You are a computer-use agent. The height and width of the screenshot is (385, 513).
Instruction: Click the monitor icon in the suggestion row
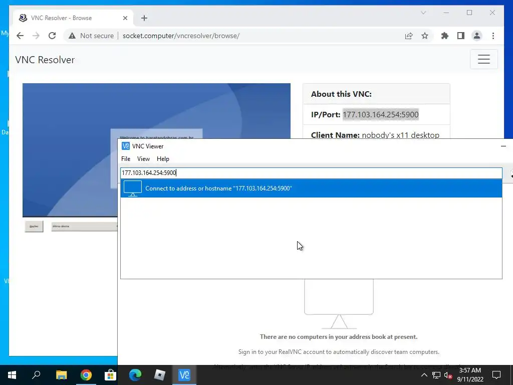tap(132, 188)
